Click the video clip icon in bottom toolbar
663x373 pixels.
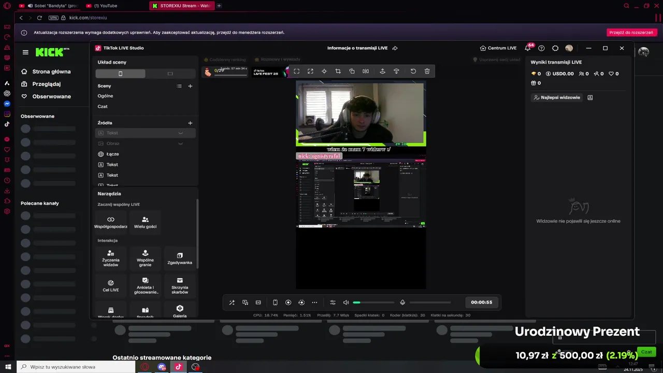(x=258, y=303)
